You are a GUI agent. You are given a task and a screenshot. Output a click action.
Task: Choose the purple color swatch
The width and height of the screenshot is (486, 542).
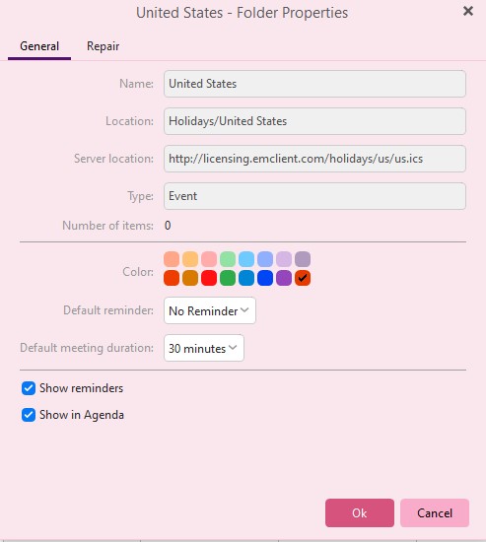284,278
